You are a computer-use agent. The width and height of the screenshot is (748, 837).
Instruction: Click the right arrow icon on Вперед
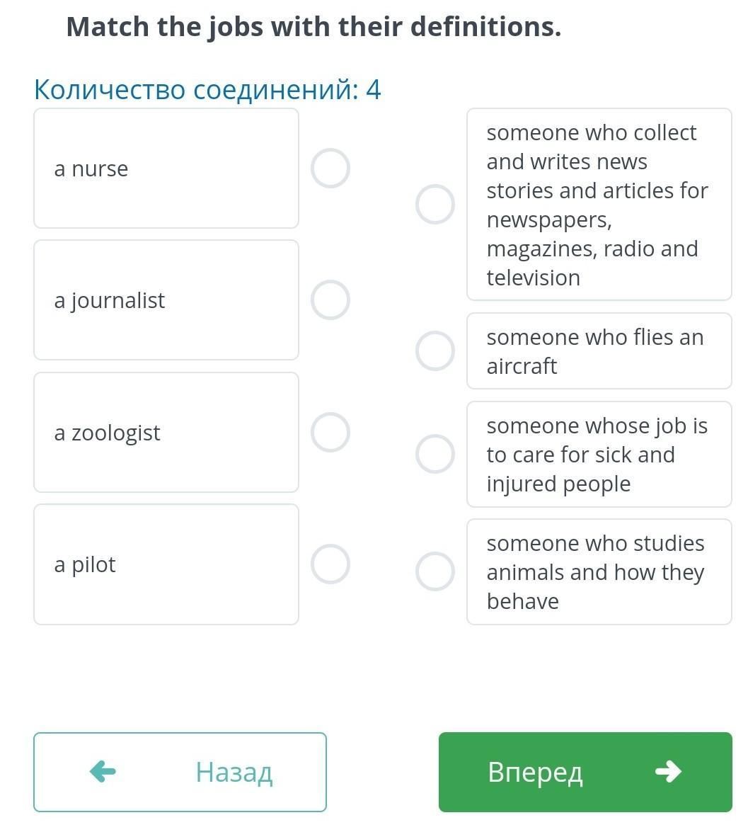tap(669, 772)
